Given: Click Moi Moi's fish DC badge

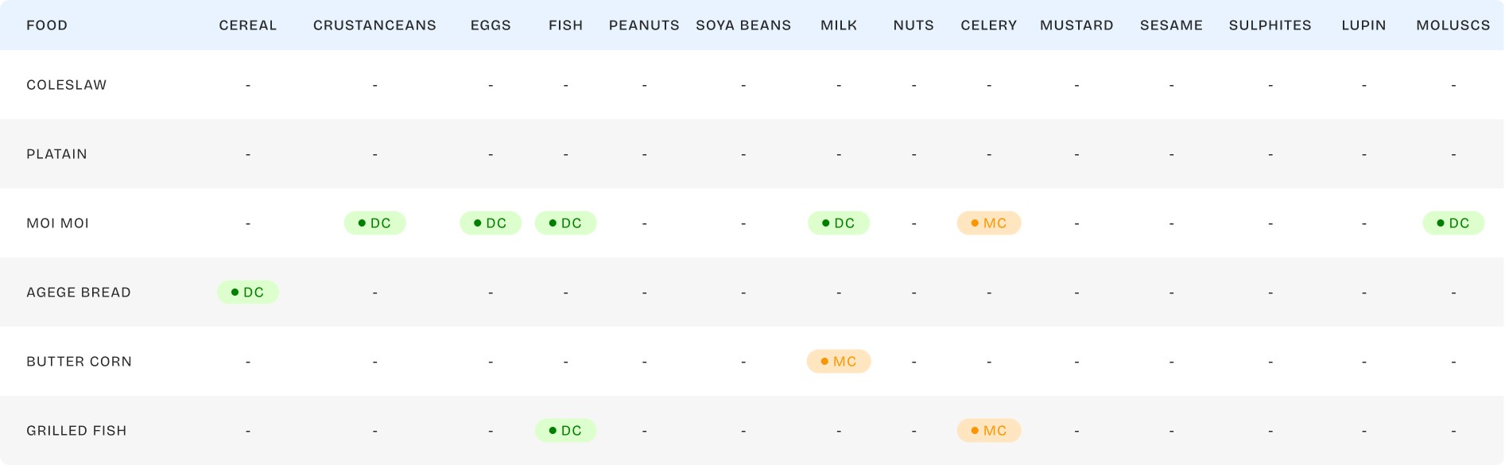Looking at the screenshot, I should click(565, 223).
